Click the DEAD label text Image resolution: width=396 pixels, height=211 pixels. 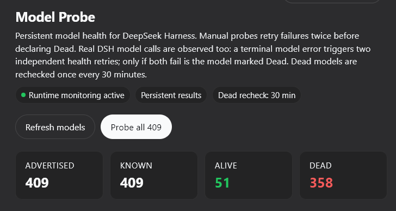click(x=320, y=165)
